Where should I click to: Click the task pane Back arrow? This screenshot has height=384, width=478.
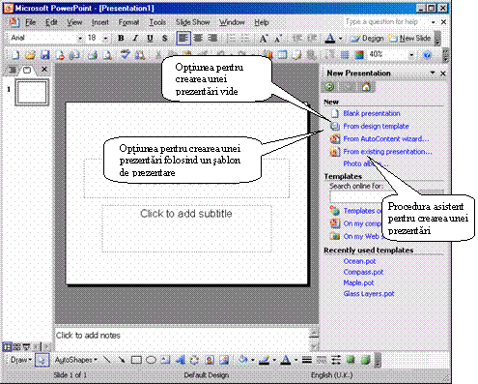point(329,86)
